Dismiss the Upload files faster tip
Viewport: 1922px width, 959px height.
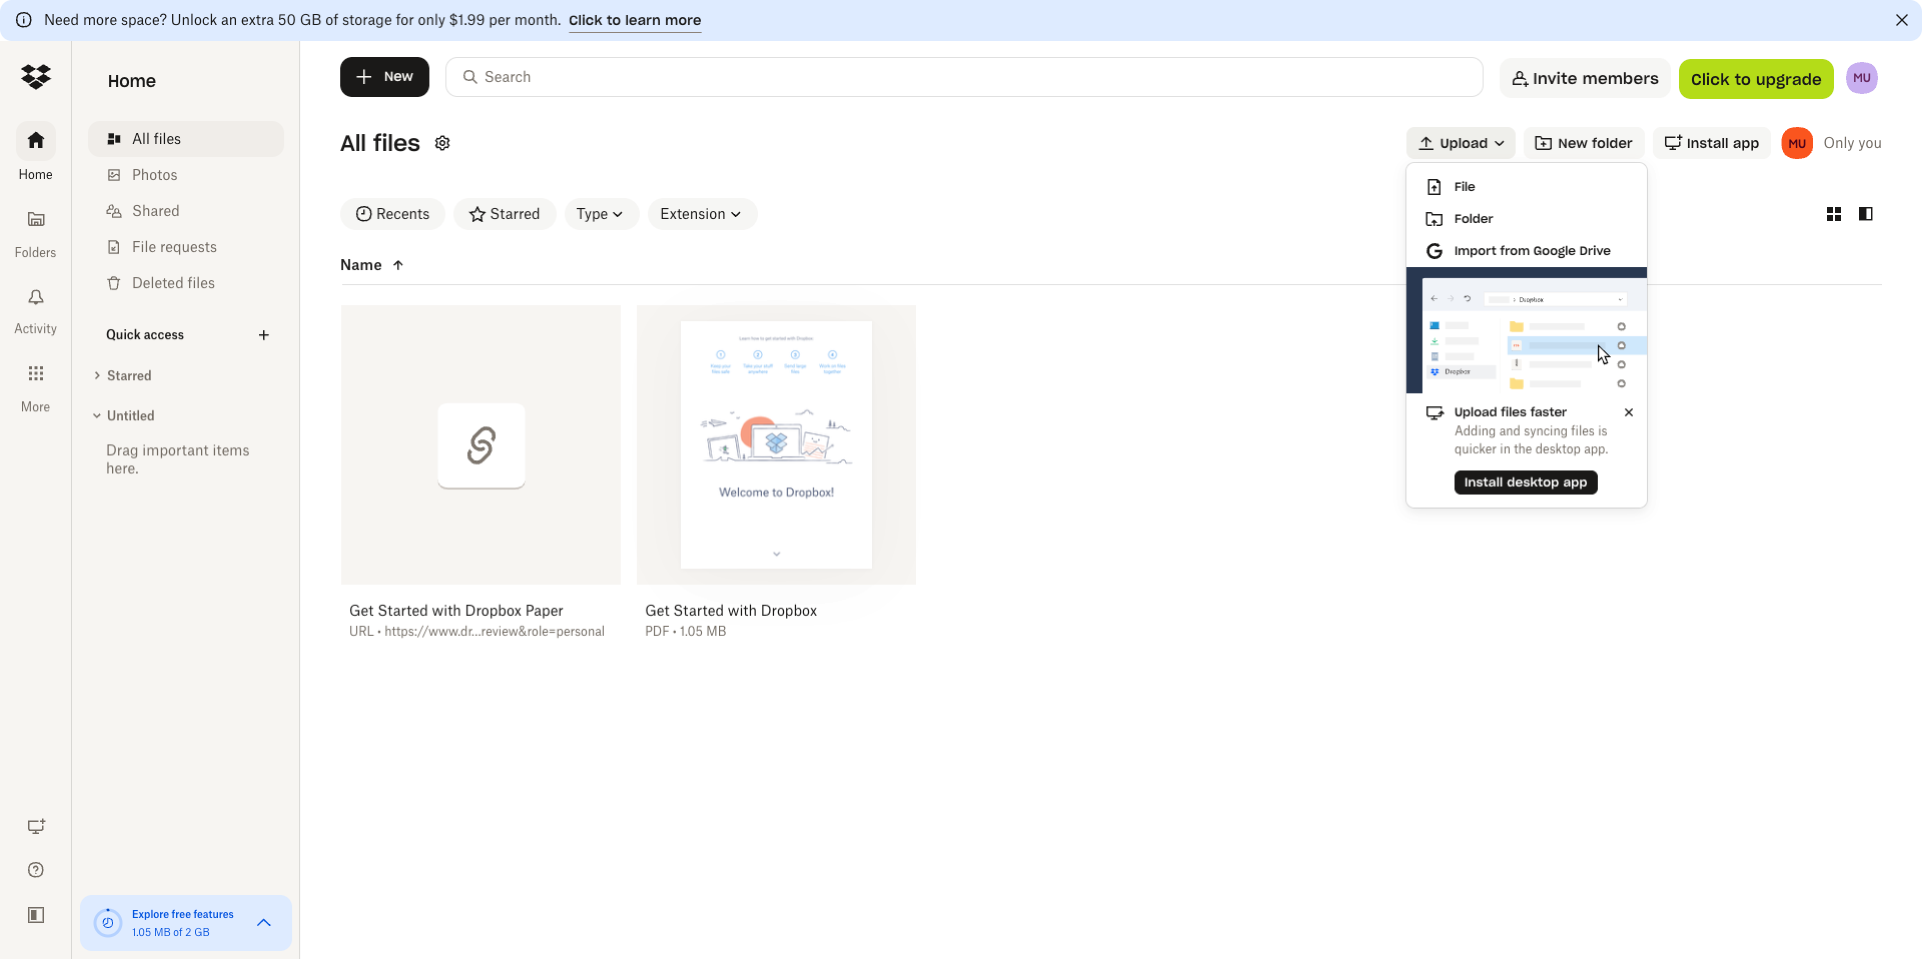click(x=1629, y=413)
